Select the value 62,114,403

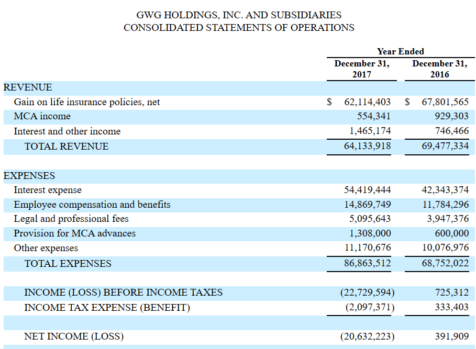click(367, 102)
